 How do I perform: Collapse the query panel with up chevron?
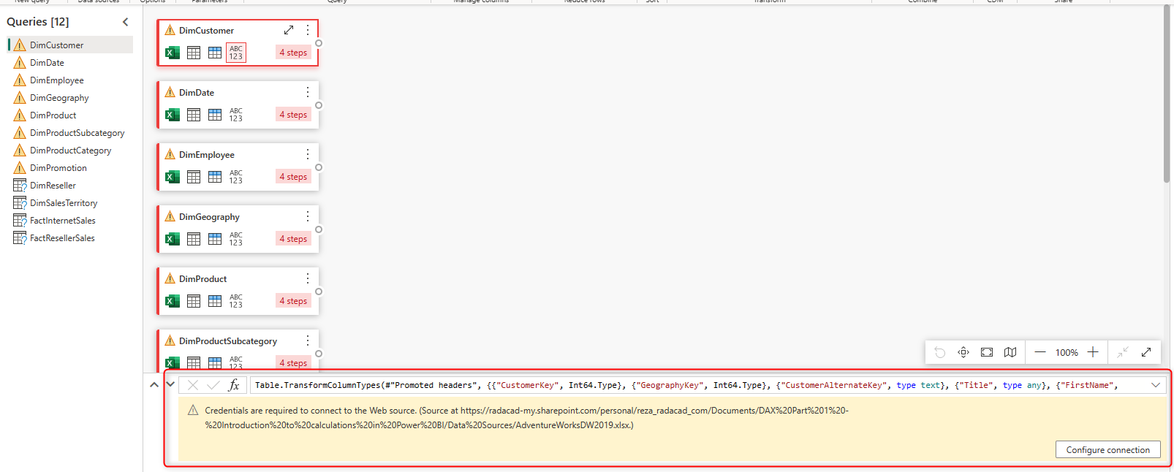154,385
